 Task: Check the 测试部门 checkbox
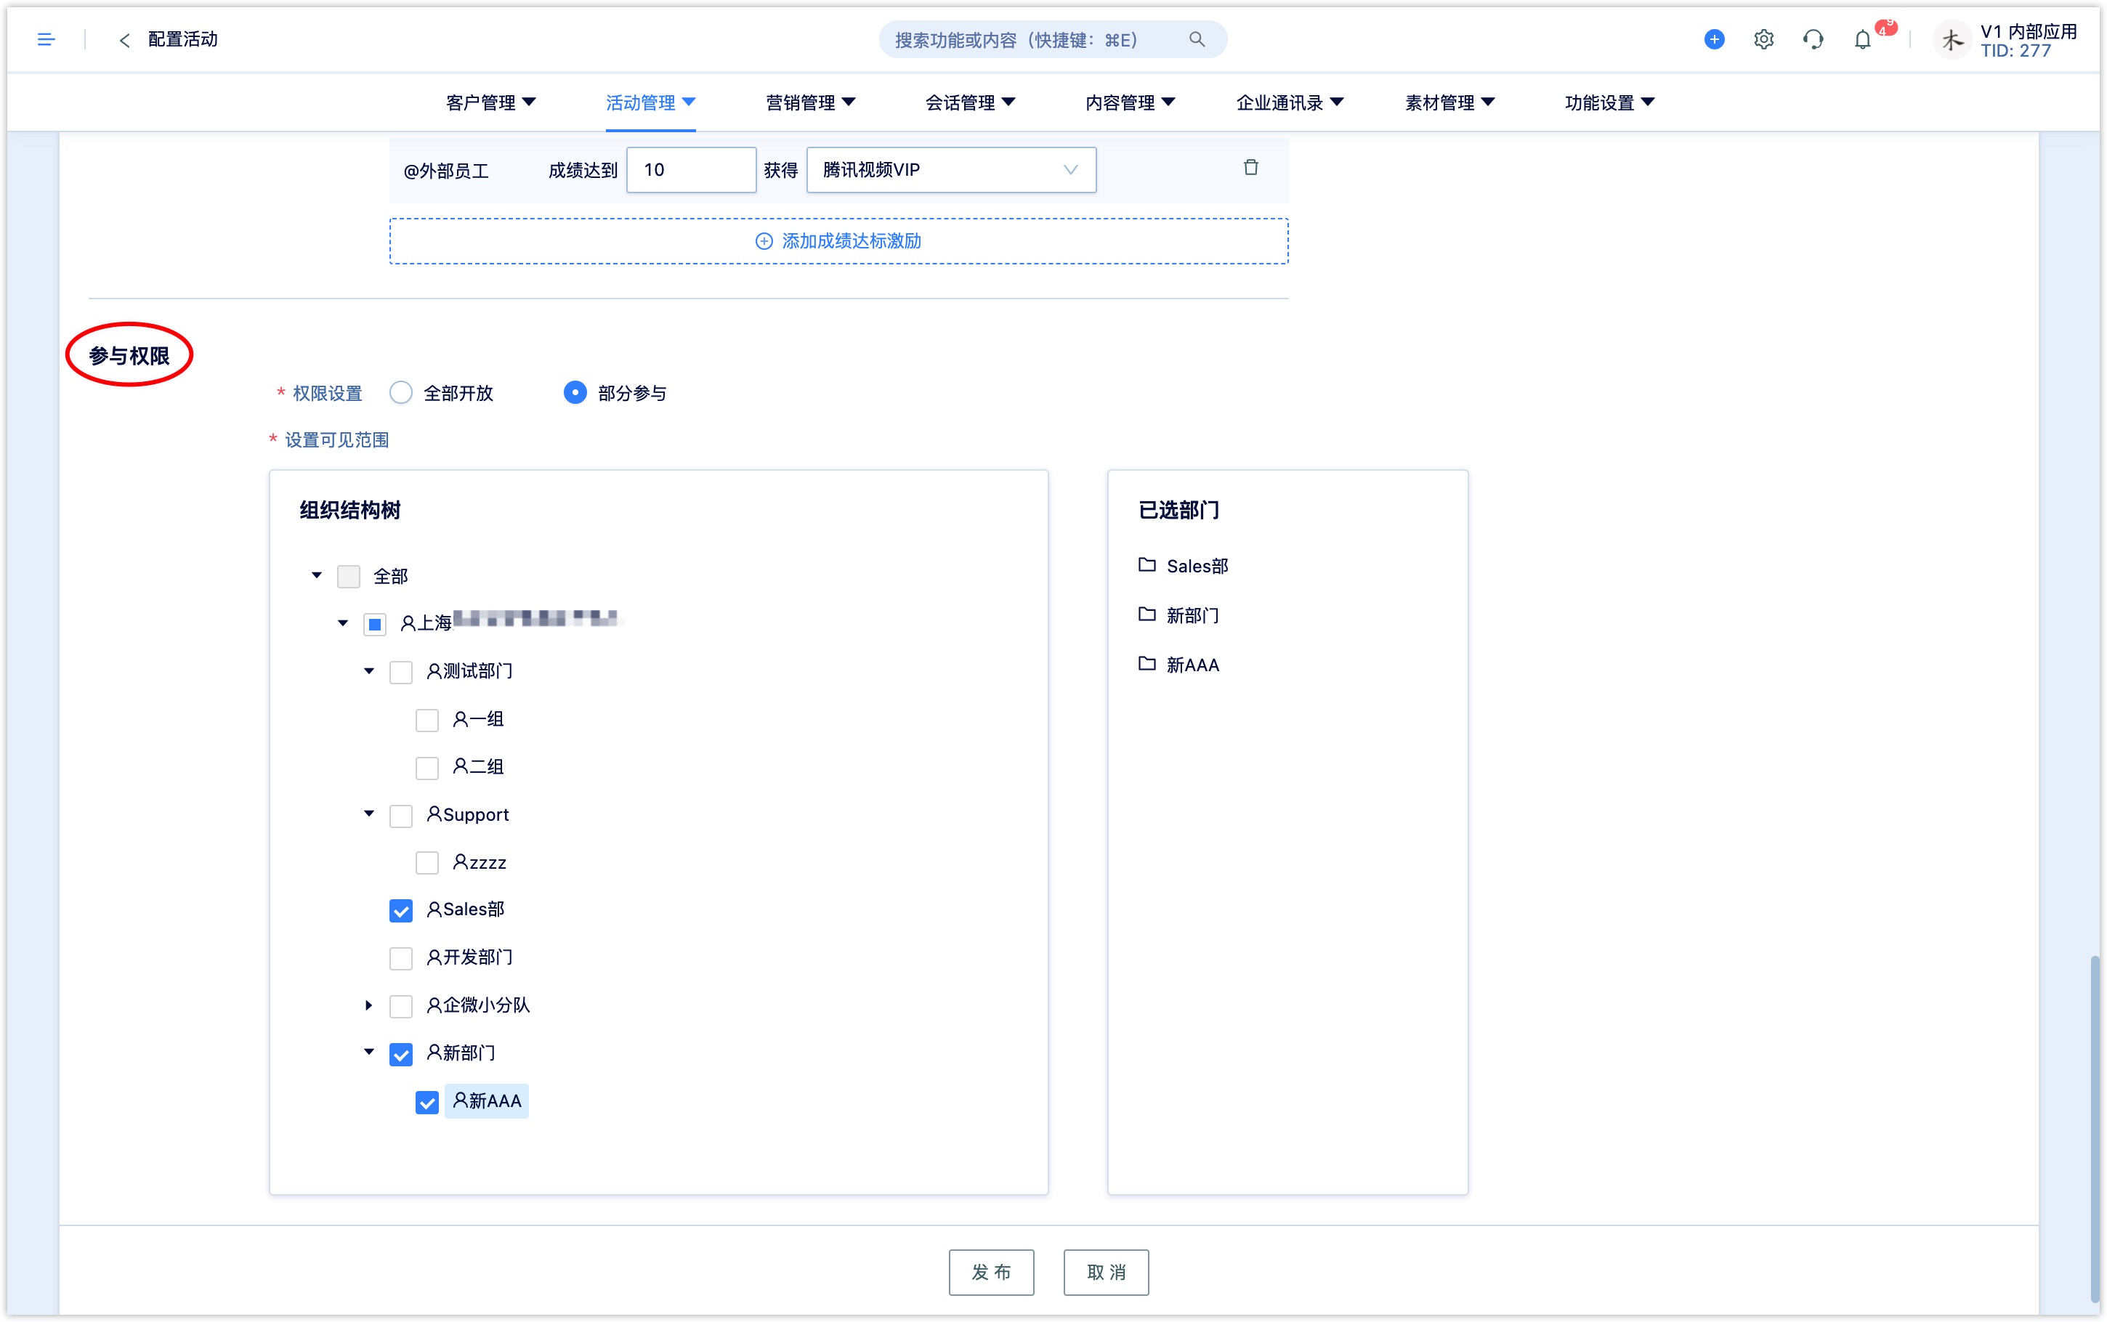pos(400,673)
